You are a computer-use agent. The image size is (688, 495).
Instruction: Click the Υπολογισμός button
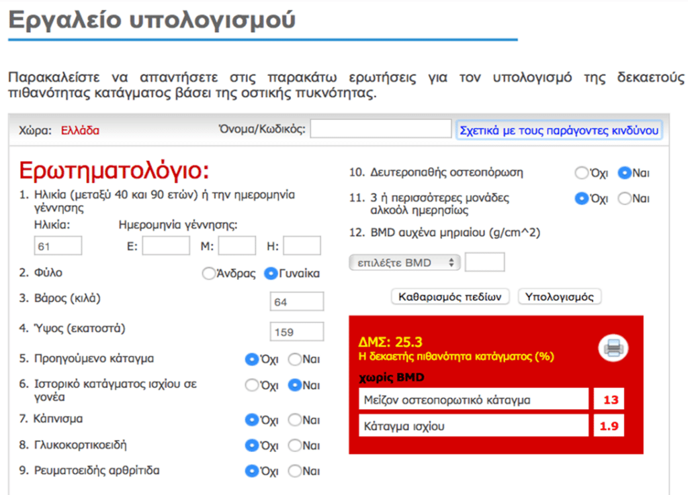[560, 296]
